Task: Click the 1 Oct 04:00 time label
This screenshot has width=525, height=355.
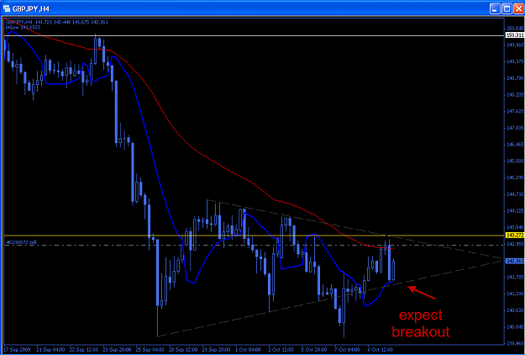Action: (249, 349)
